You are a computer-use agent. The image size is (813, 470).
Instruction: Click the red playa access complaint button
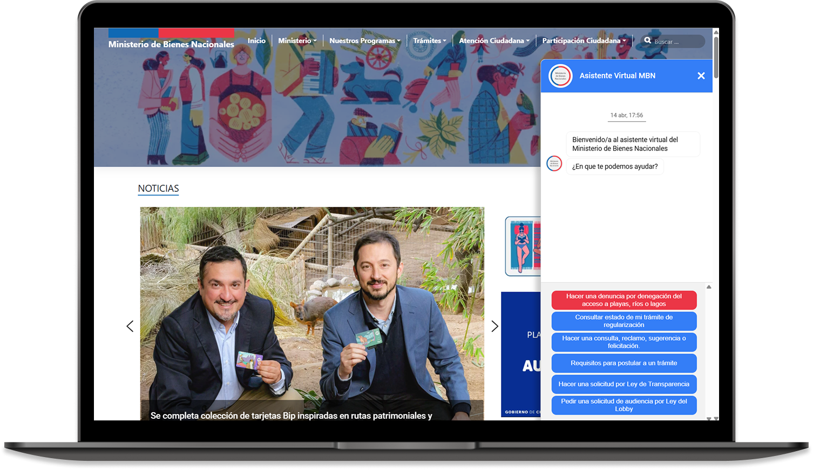pos(624,300)
